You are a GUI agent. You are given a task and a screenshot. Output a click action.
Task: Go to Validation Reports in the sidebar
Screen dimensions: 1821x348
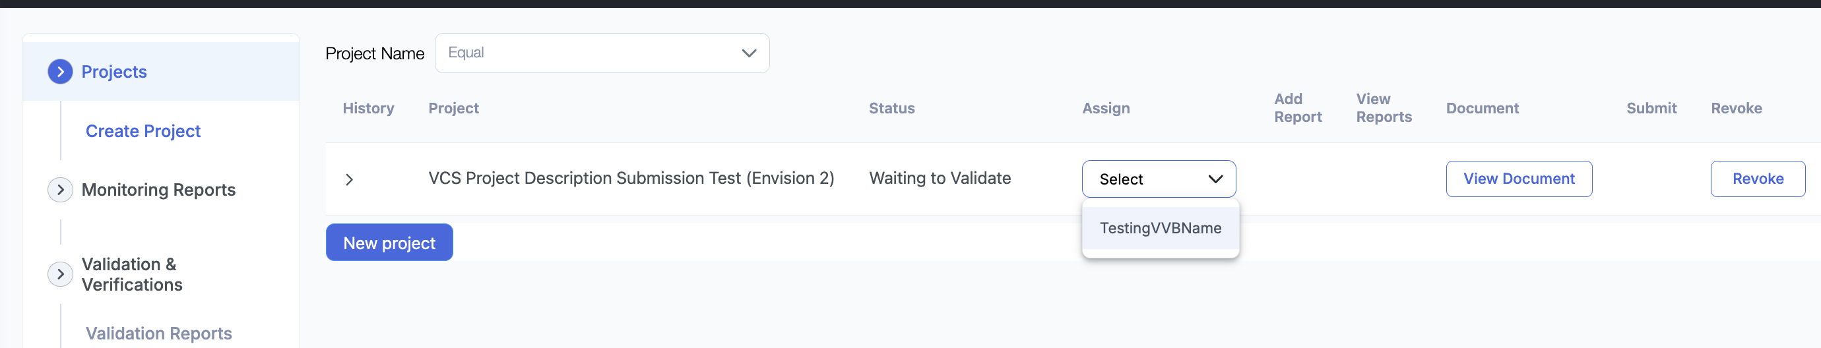point(158,333)
